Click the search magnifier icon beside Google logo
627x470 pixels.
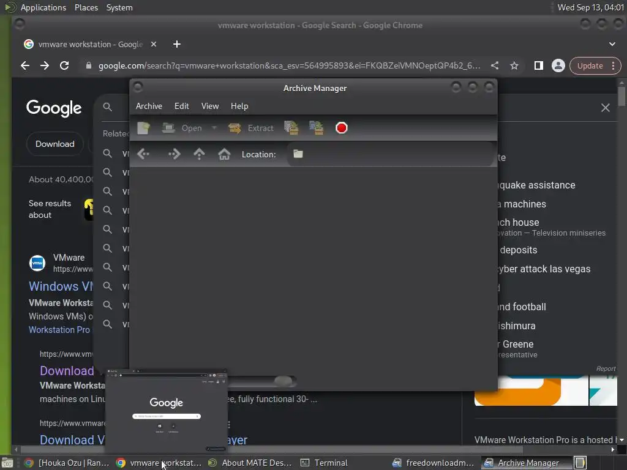point(107,106)
